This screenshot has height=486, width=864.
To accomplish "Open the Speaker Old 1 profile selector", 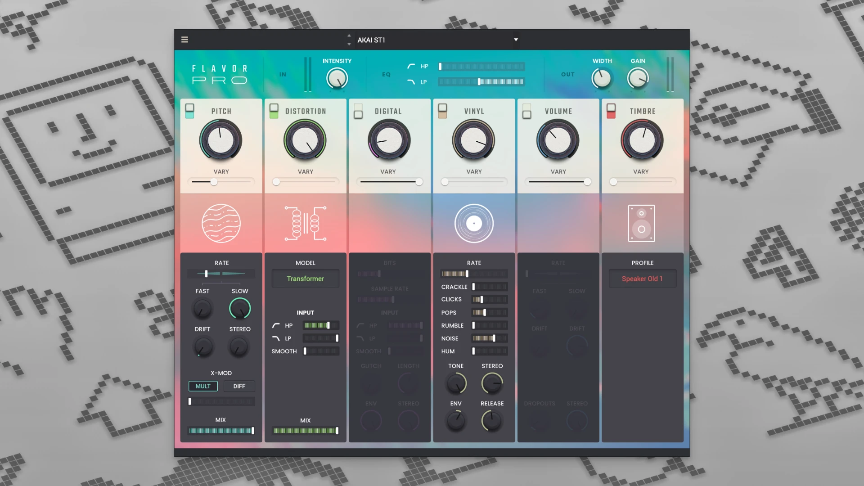I will tap(643, 278).
